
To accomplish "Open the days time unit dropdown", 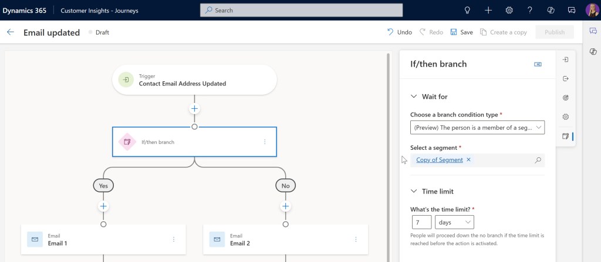I will pos(454,222).
